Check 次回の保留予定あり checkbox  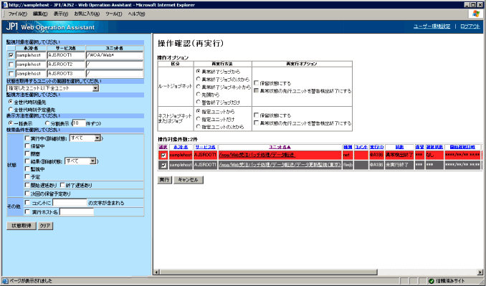tap(27, 194)
